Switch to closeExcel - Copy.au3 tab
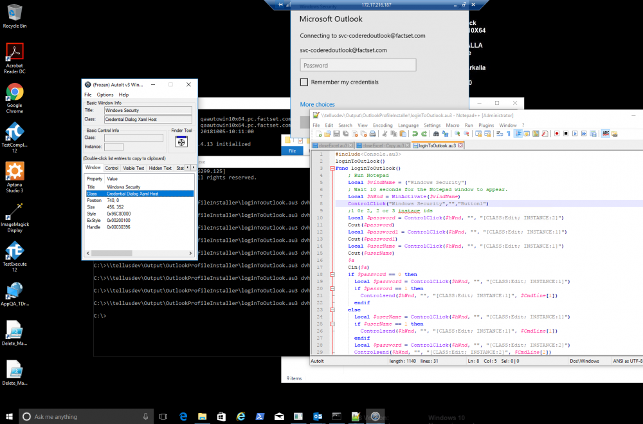This screenshot has width=643, height=424. [x=383, y=145]
